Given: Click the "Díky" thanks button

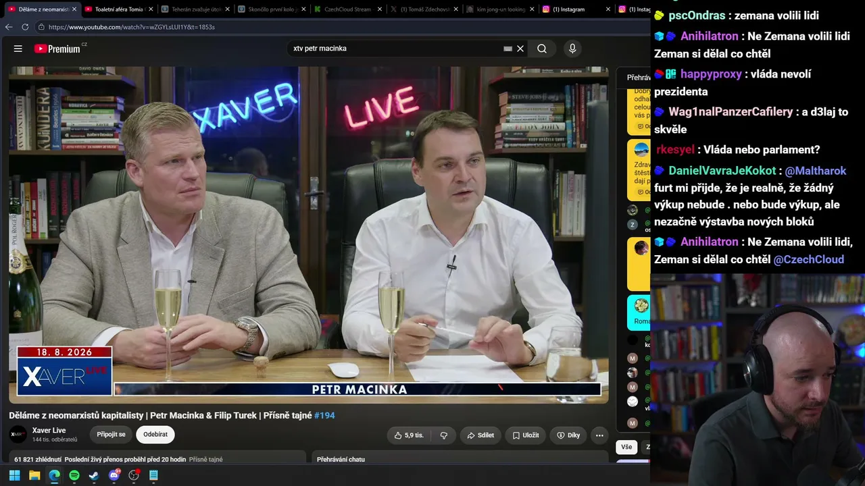Looking at the screenshot, I should pos(568,435).
